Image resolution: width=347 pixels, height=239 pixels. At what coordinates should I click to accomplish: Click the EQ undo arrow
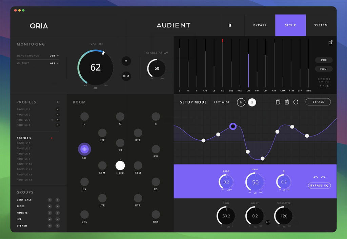tap(315, 177)
